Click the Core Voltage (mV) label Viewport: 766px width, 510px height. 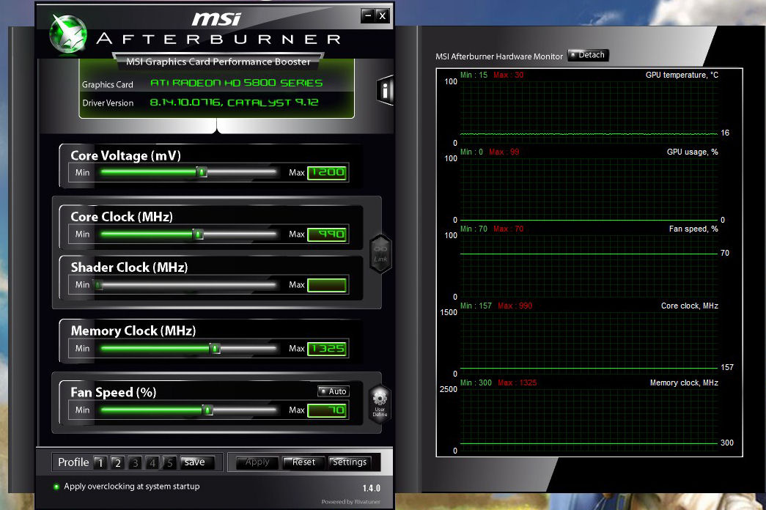[125, 155]
